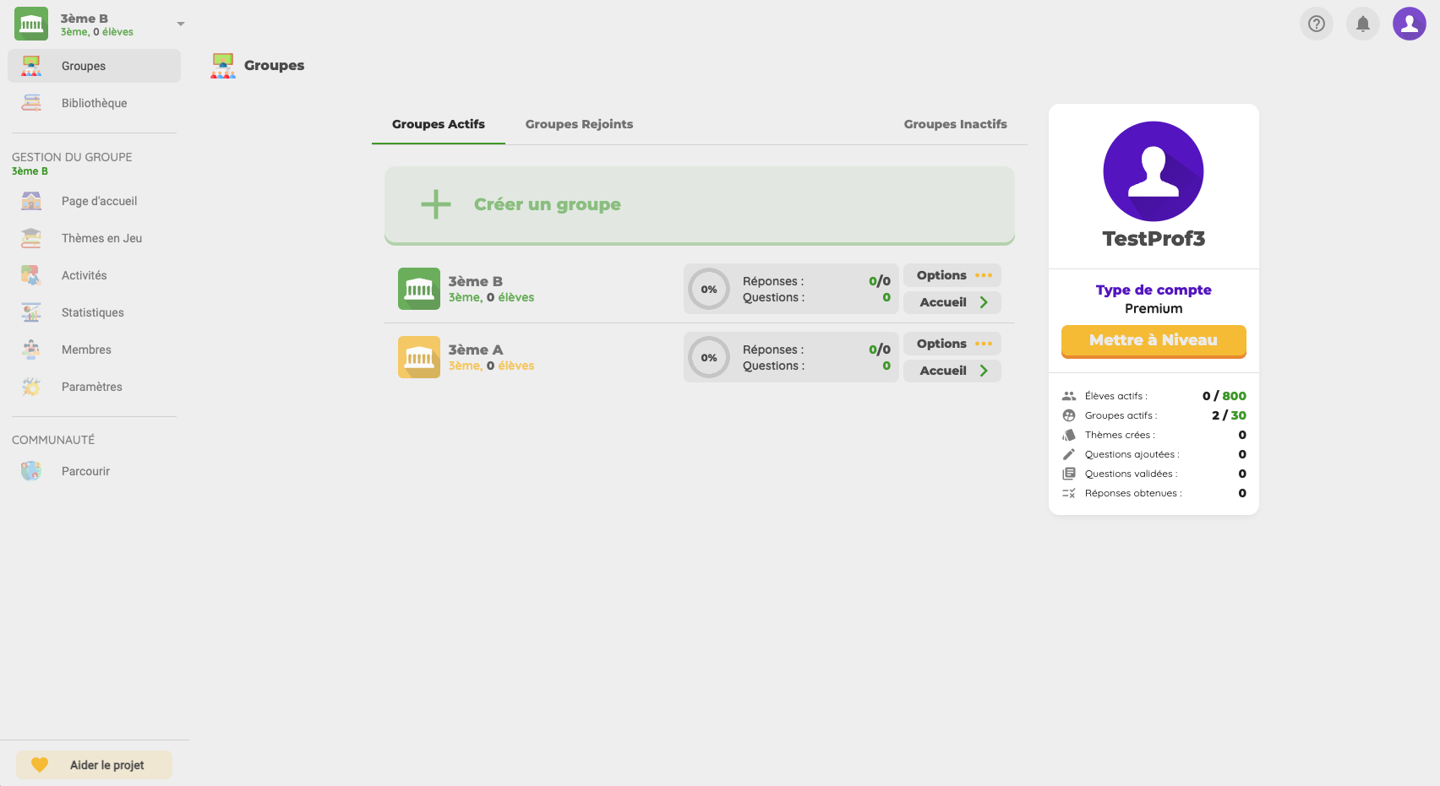Click Créer un groupe card

[x=699, y=204]
